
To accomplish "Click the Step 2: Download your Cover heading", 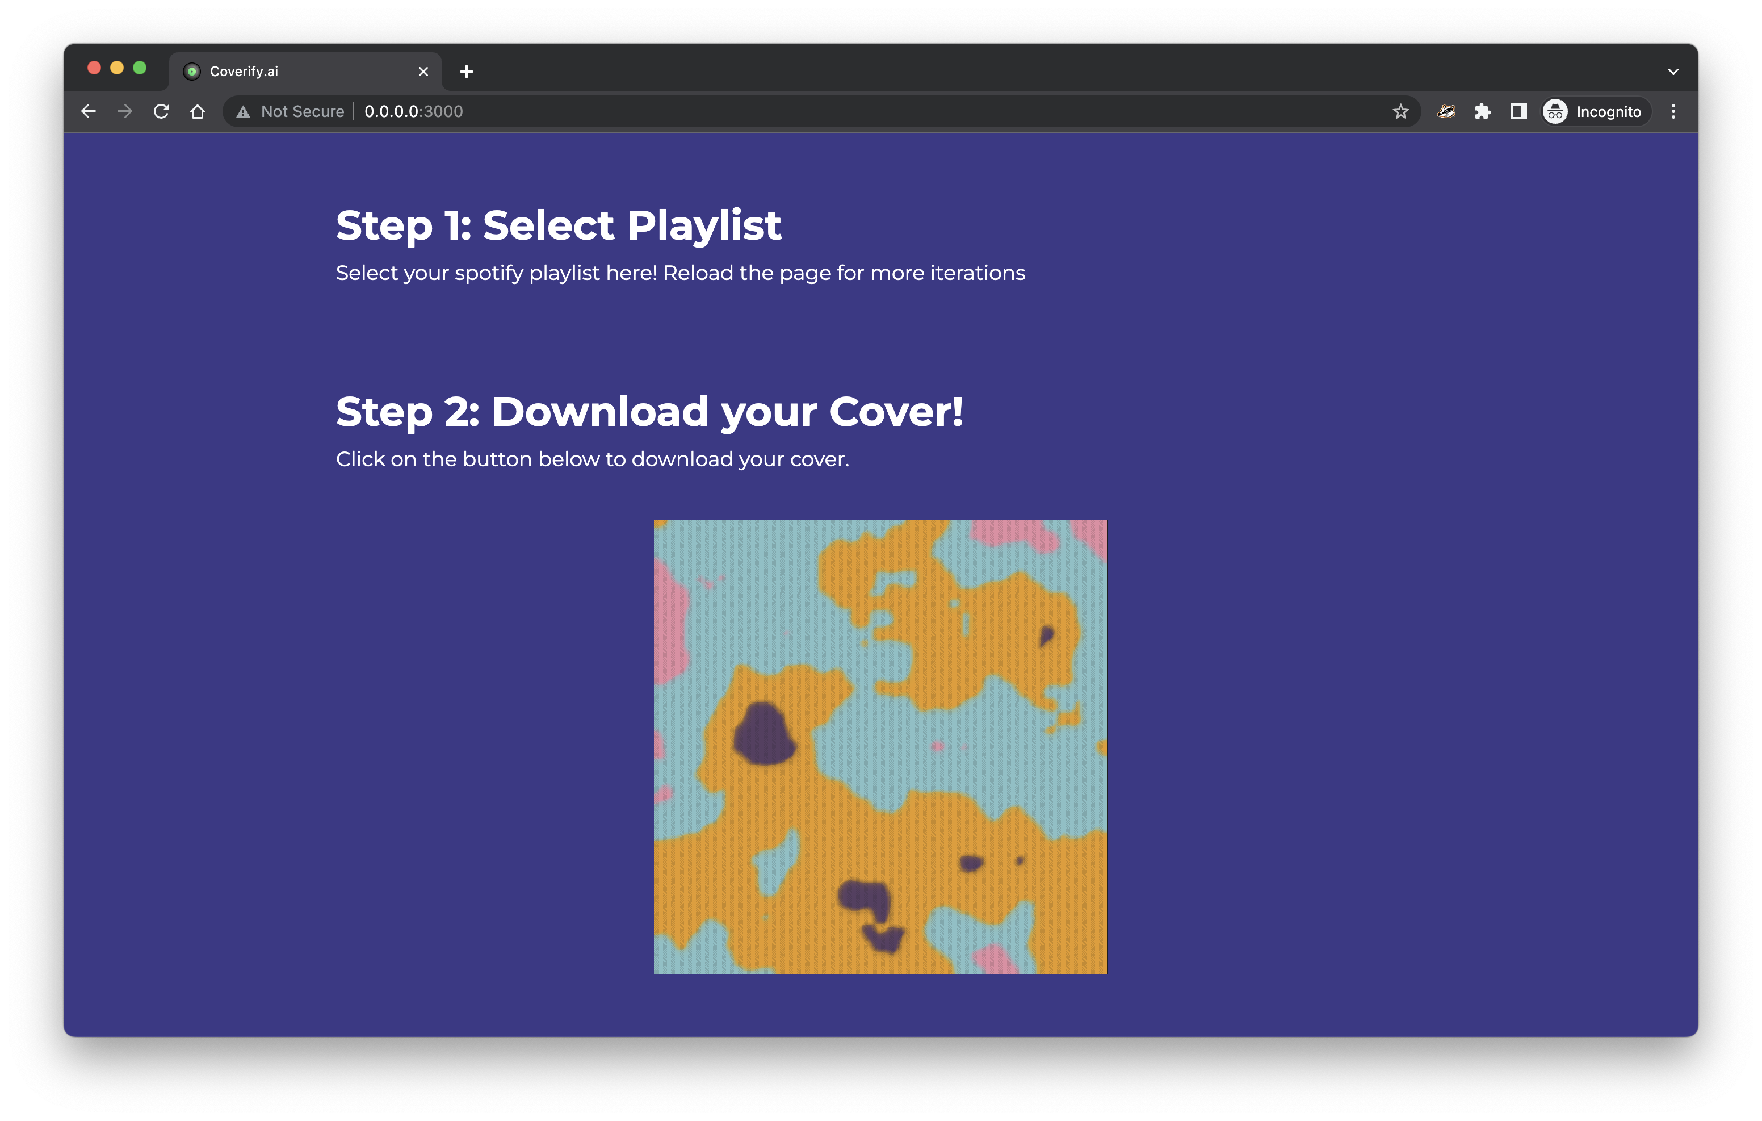I will click(649, 412).
